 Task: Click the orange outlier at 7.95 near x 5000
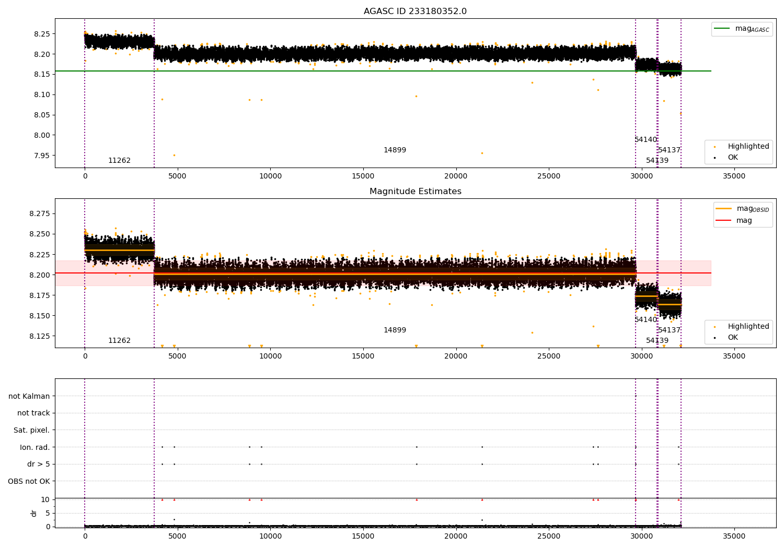(174, 155)
